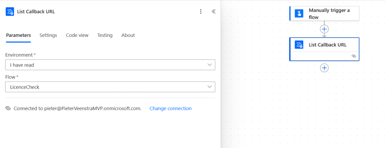Click the connection icon beside Connected to
This screenshot has width=385, height=148.
pos(8,109)
